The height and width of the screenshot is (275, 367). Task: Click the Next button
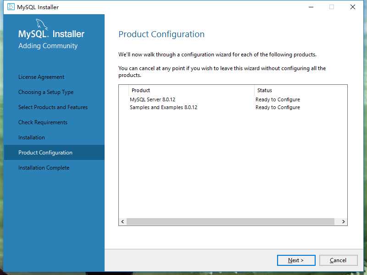296,260
